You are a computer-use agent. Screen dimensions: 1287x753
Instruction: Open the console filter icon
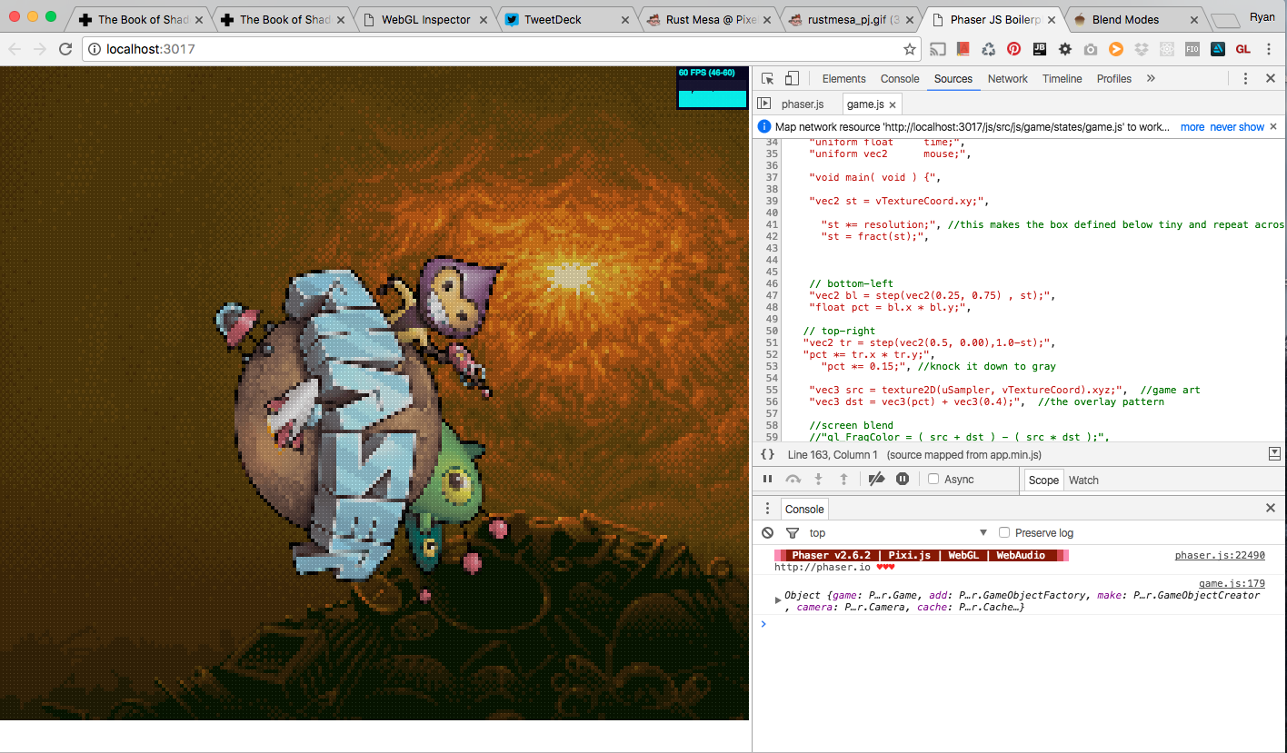[x=792, y=533]
